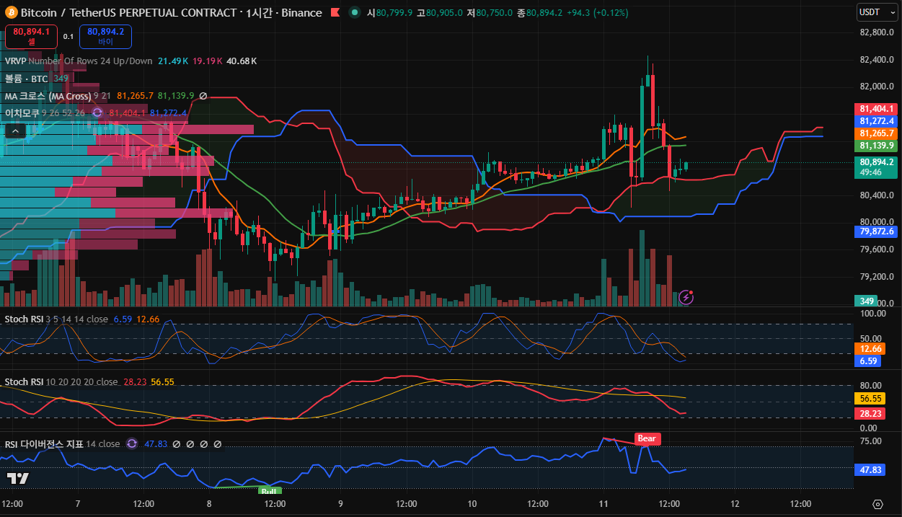Click the red flag marker beside Binance
Screen dimensions: 902x517
tap(335, 12)
